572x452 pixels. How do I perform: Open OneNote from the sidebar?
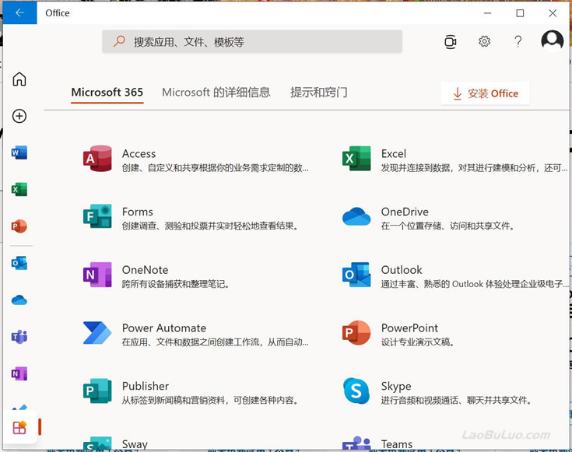pyautogui.click(x=19, y=373)
